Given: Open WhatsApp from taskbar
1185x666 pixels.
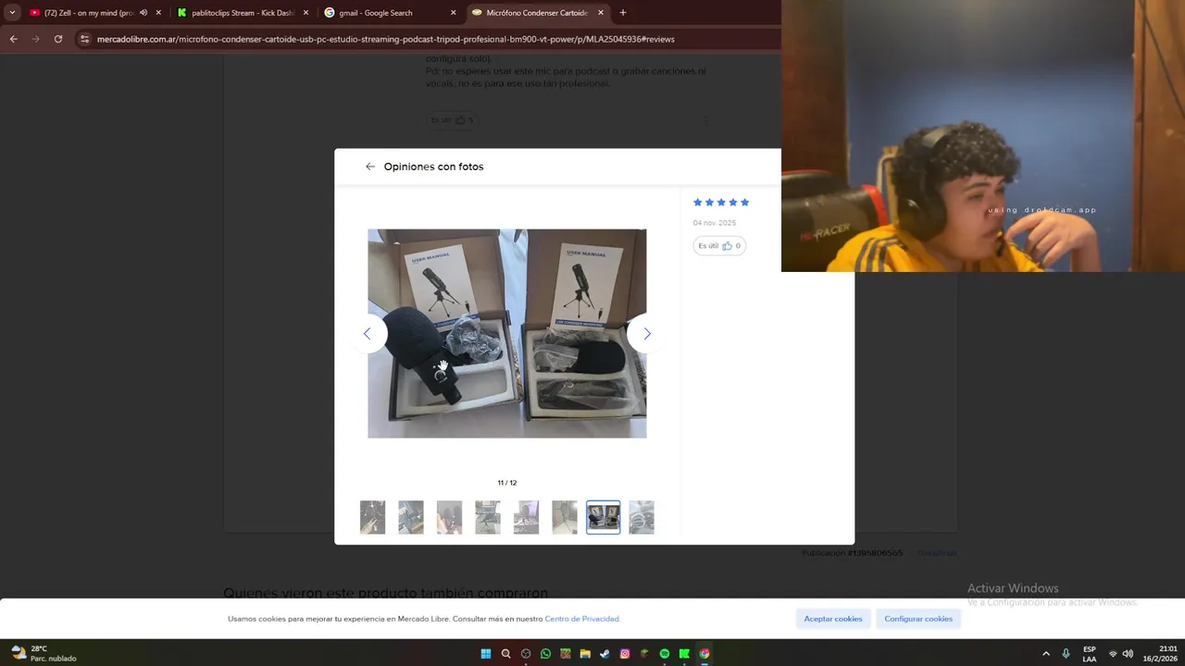Looking at the screenshot, I should click(545, 653).
